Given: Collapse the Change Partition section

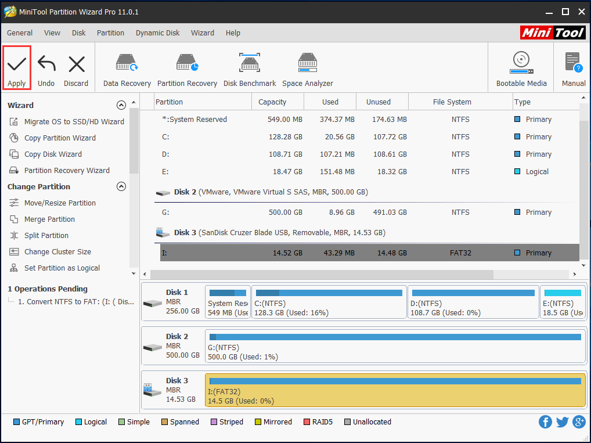Looking at the screenshot, I should point(121,186).
